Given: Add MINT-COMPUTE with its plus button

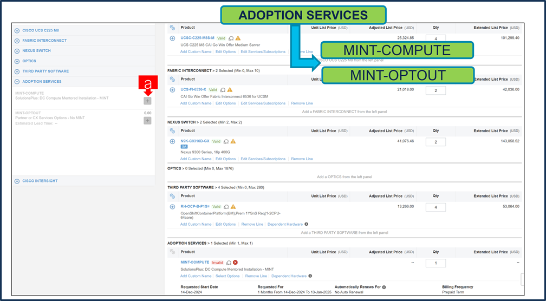Looking at the screenshot, I should 148,101.
